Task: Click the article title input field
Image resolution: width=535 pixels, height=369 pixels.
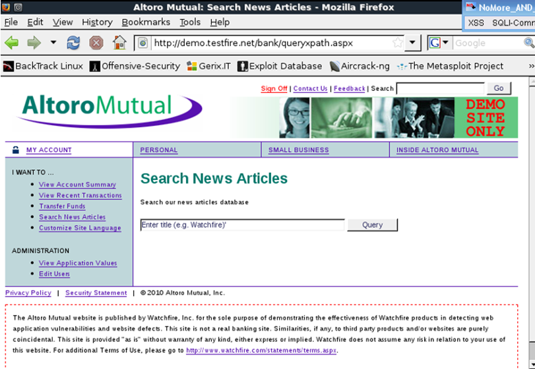Action: point(242,225)
